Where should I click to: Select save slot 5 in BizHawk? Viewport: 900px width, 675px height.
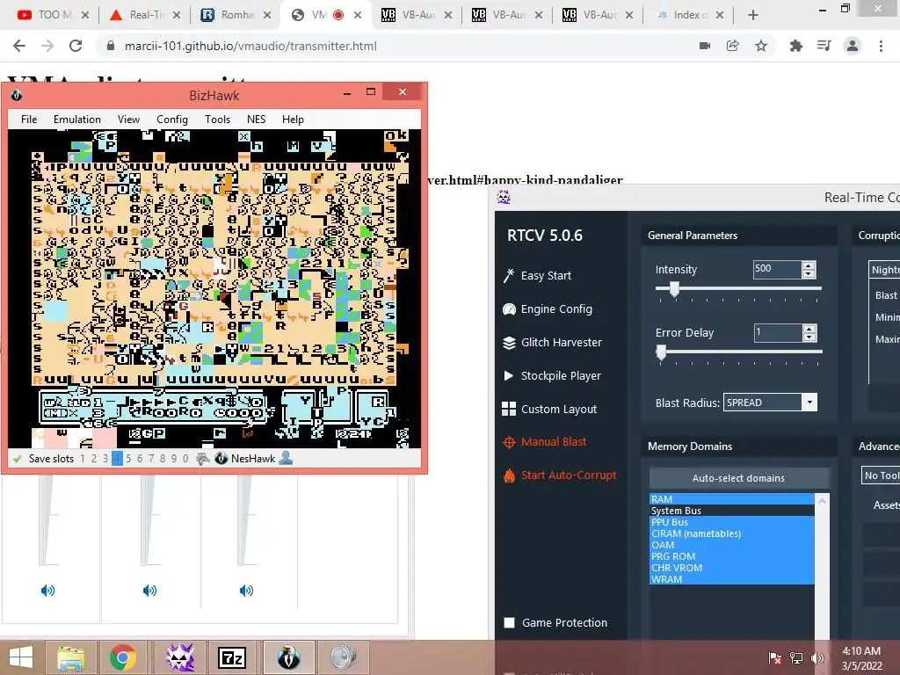128,458
